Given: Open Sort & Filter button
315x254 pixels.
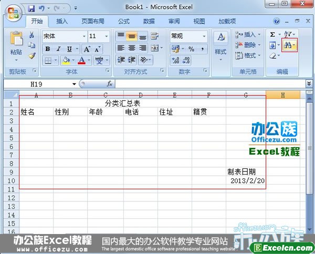Looking at the screenshot, I should pyautogui.click(x=289, y=35).
